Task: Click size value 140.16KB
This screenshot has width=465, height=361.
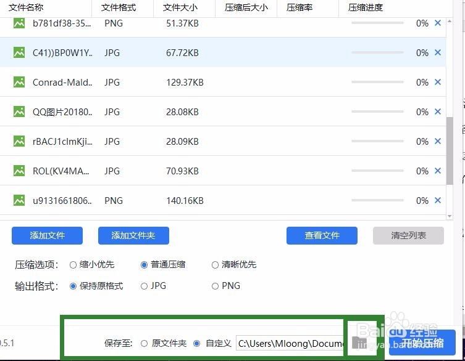Action: tap(185, 201)
